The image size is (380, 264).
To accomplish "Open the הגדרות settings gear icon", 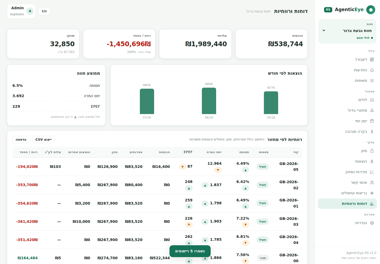I will pos(372,223).
